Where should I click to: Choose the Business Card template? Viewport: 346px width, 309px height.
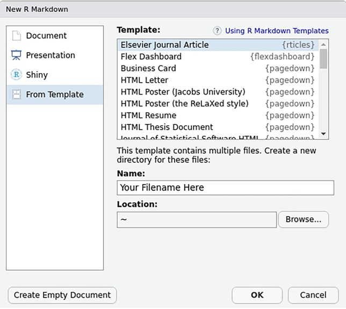pos(218,68)
